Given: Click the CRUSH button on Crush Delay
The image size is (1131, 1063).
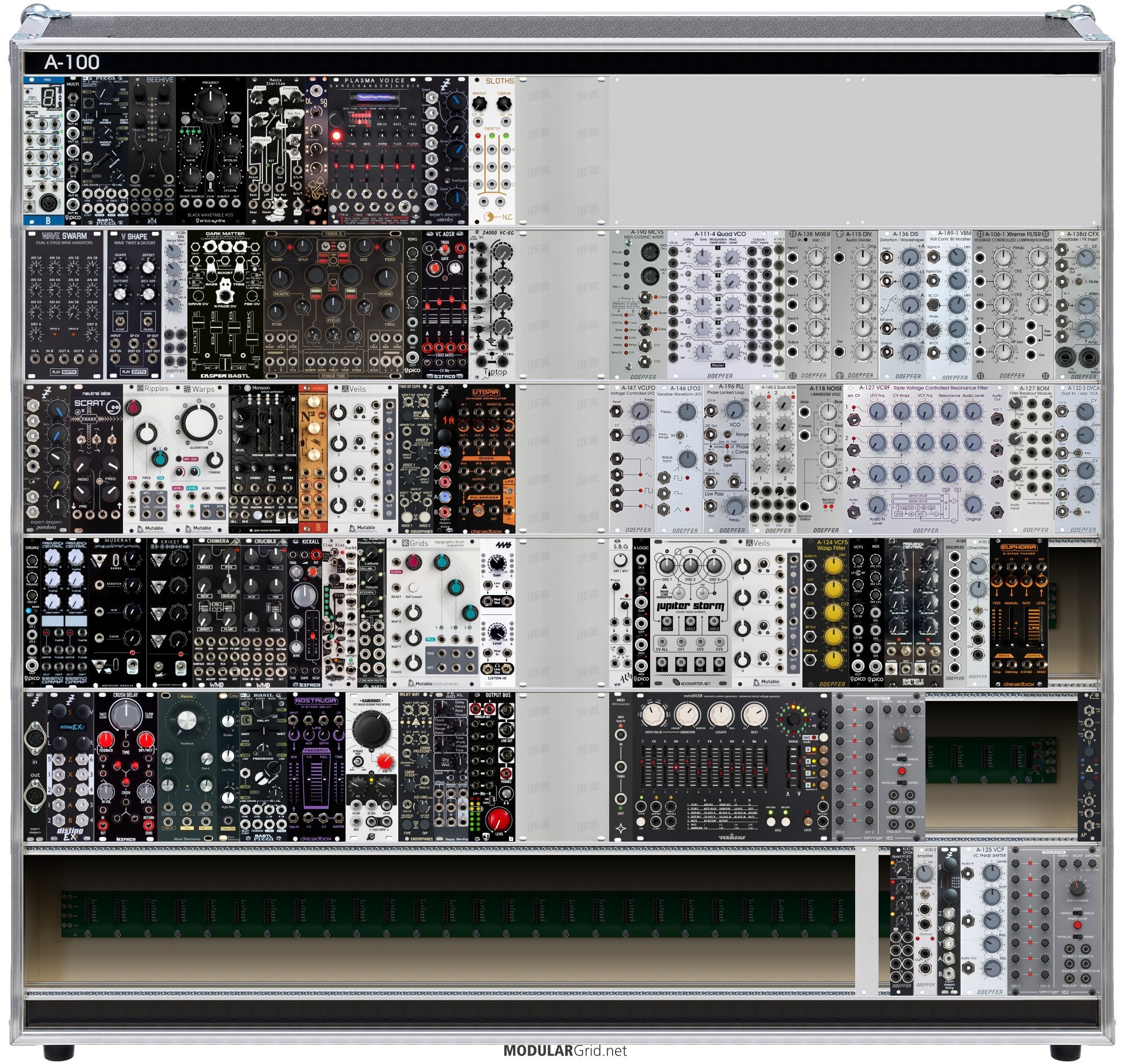Looking at the screenshot, I should pos(126,783).
